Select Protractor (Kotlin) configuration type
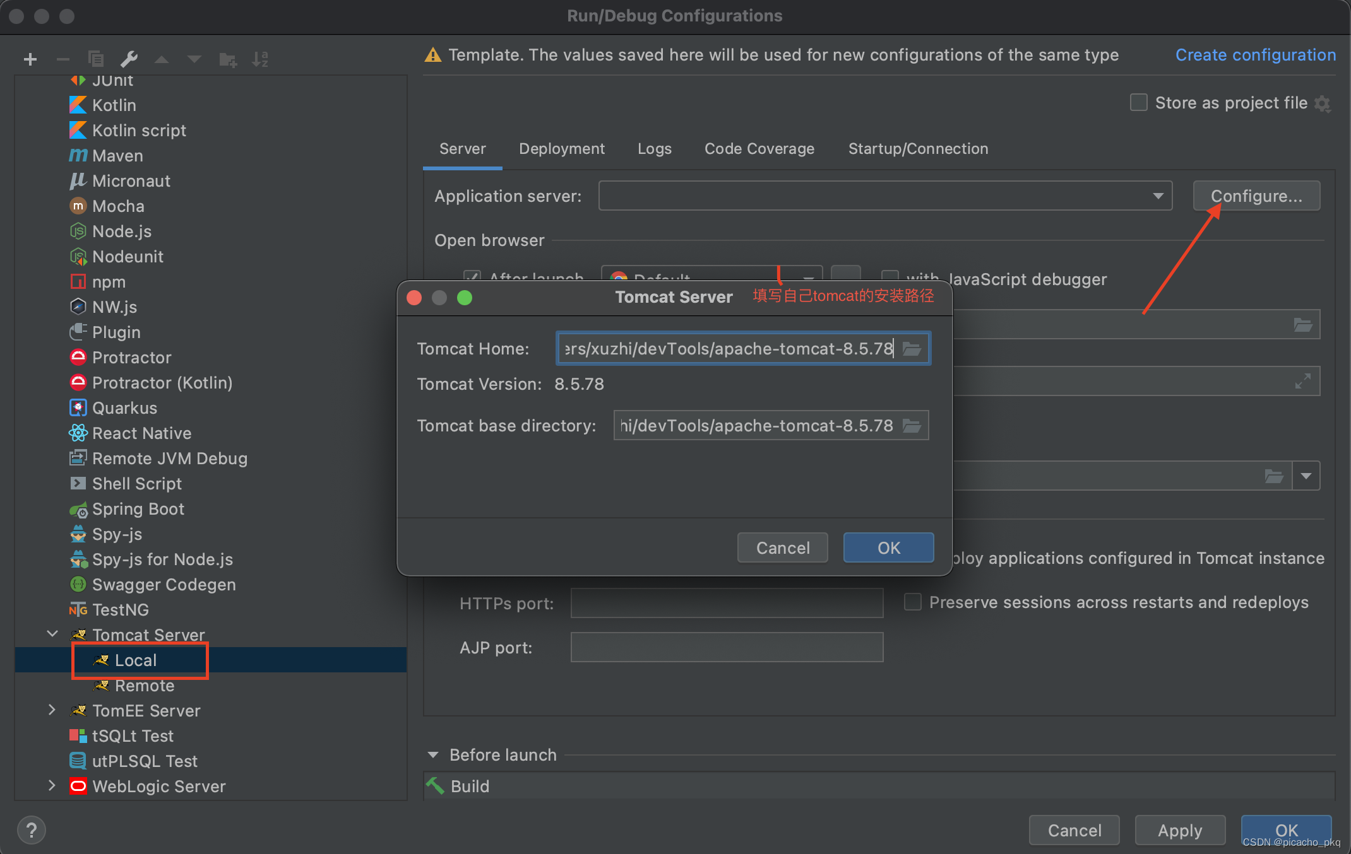 tap(162, 382)
